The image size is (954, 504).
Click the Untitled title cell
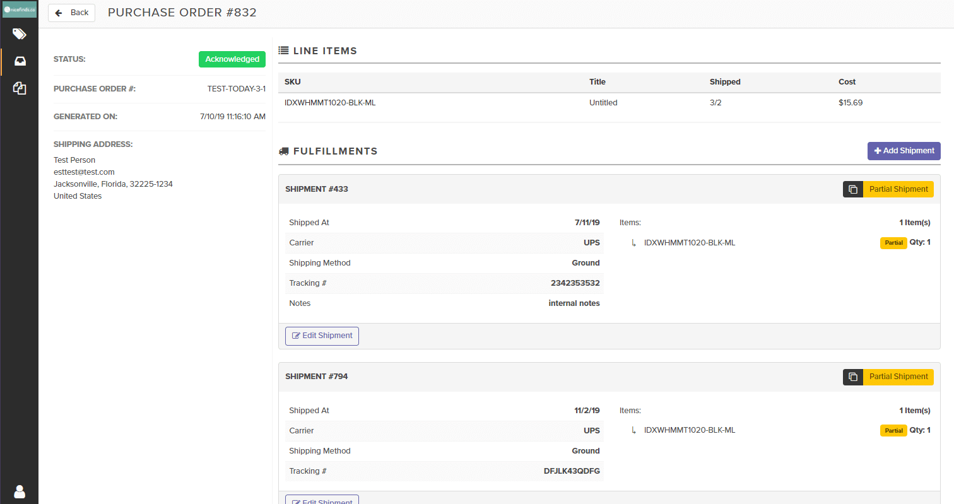[x=603, y=102]
